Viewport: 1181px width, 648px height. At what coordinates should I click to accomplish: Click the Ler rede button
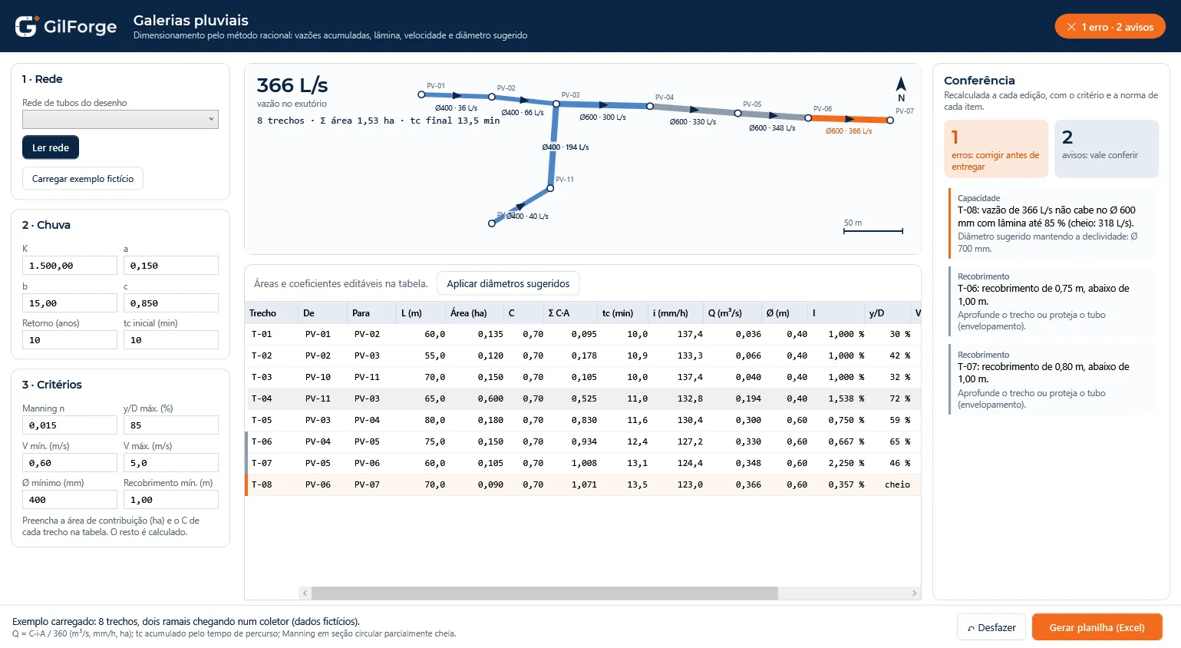(51, 147)
